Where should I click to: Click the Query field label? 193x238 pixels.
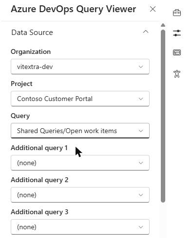click(20, 116)
